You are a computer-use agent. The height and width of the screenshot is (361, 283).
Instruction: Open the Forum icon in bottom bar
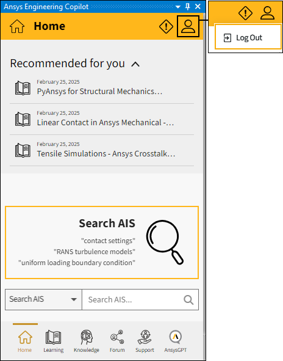117,341
